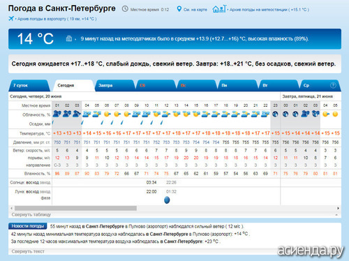The image size is (349, 261).
Task: Click the airplane icon for airport archive
Action: 11,18
